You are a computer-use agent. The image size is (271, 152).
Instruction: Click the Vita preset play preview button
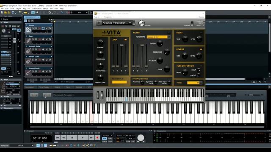99,23
